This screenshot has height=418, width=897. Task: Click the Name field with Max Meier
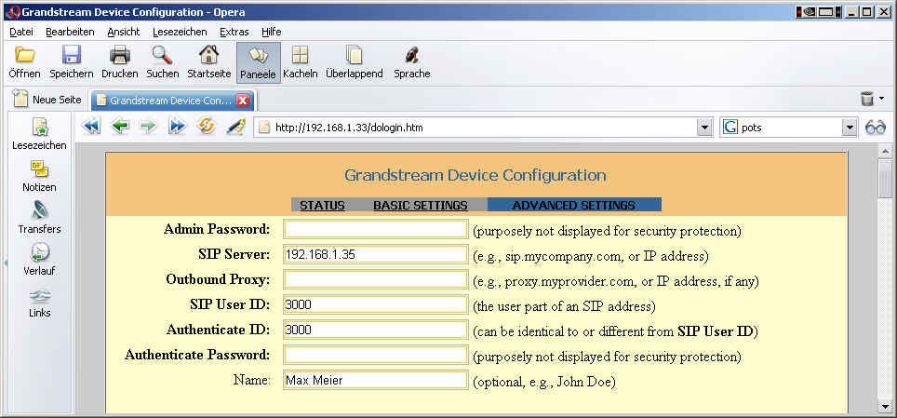376,380
